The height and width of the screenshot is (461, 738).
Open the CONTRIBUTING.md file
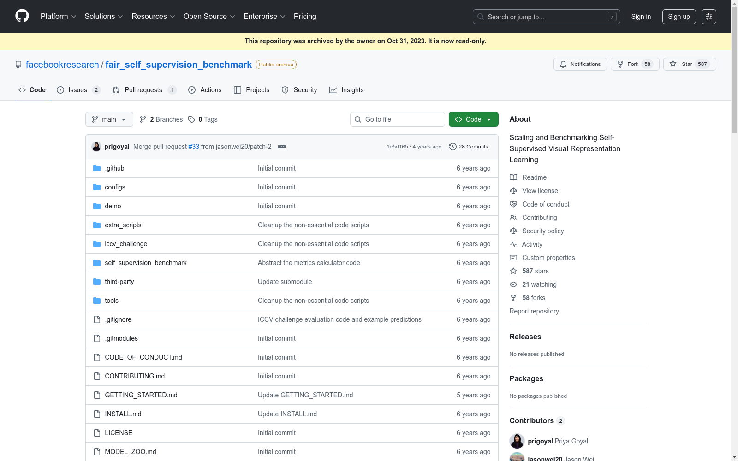[x=135, y=376]
